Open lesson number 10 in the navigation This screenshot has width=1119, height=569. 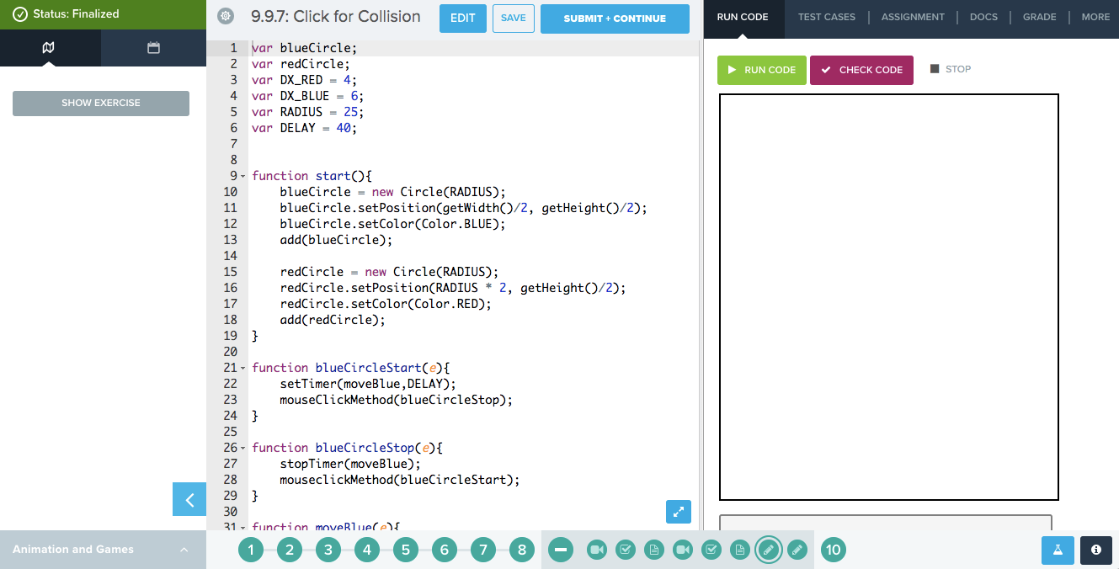833,550
